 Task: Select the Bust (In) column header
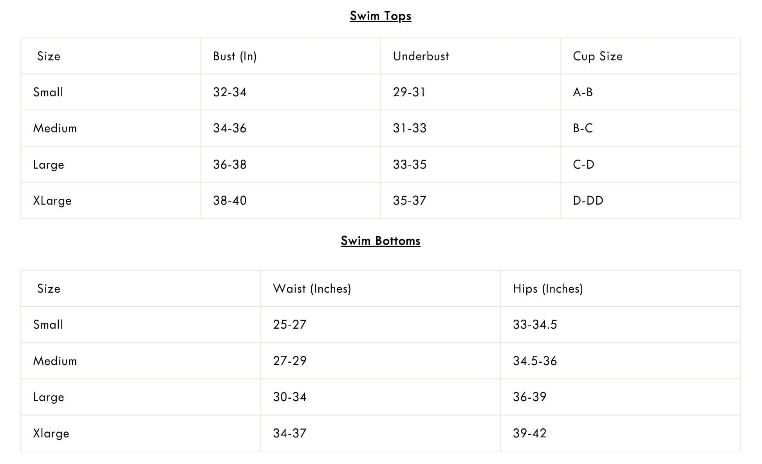235,56
